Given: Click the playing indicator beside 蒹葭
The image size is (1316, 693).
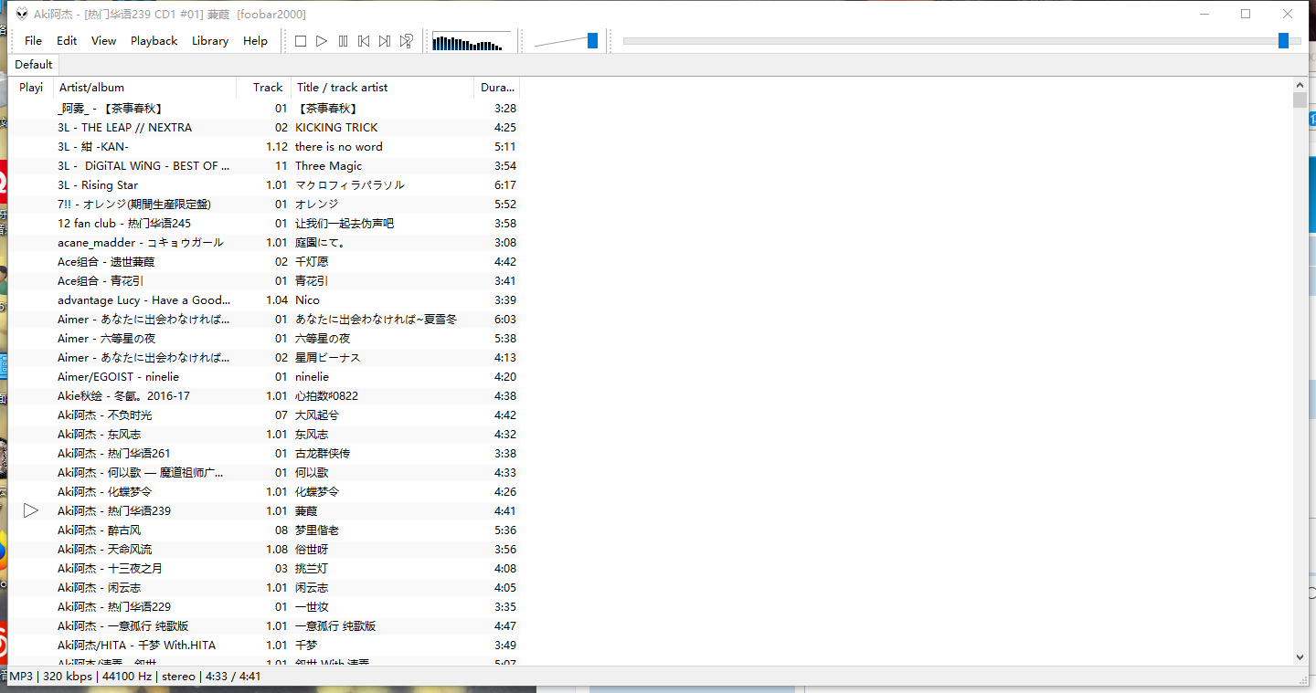Looking at the screenshot, I should (31, 510).
